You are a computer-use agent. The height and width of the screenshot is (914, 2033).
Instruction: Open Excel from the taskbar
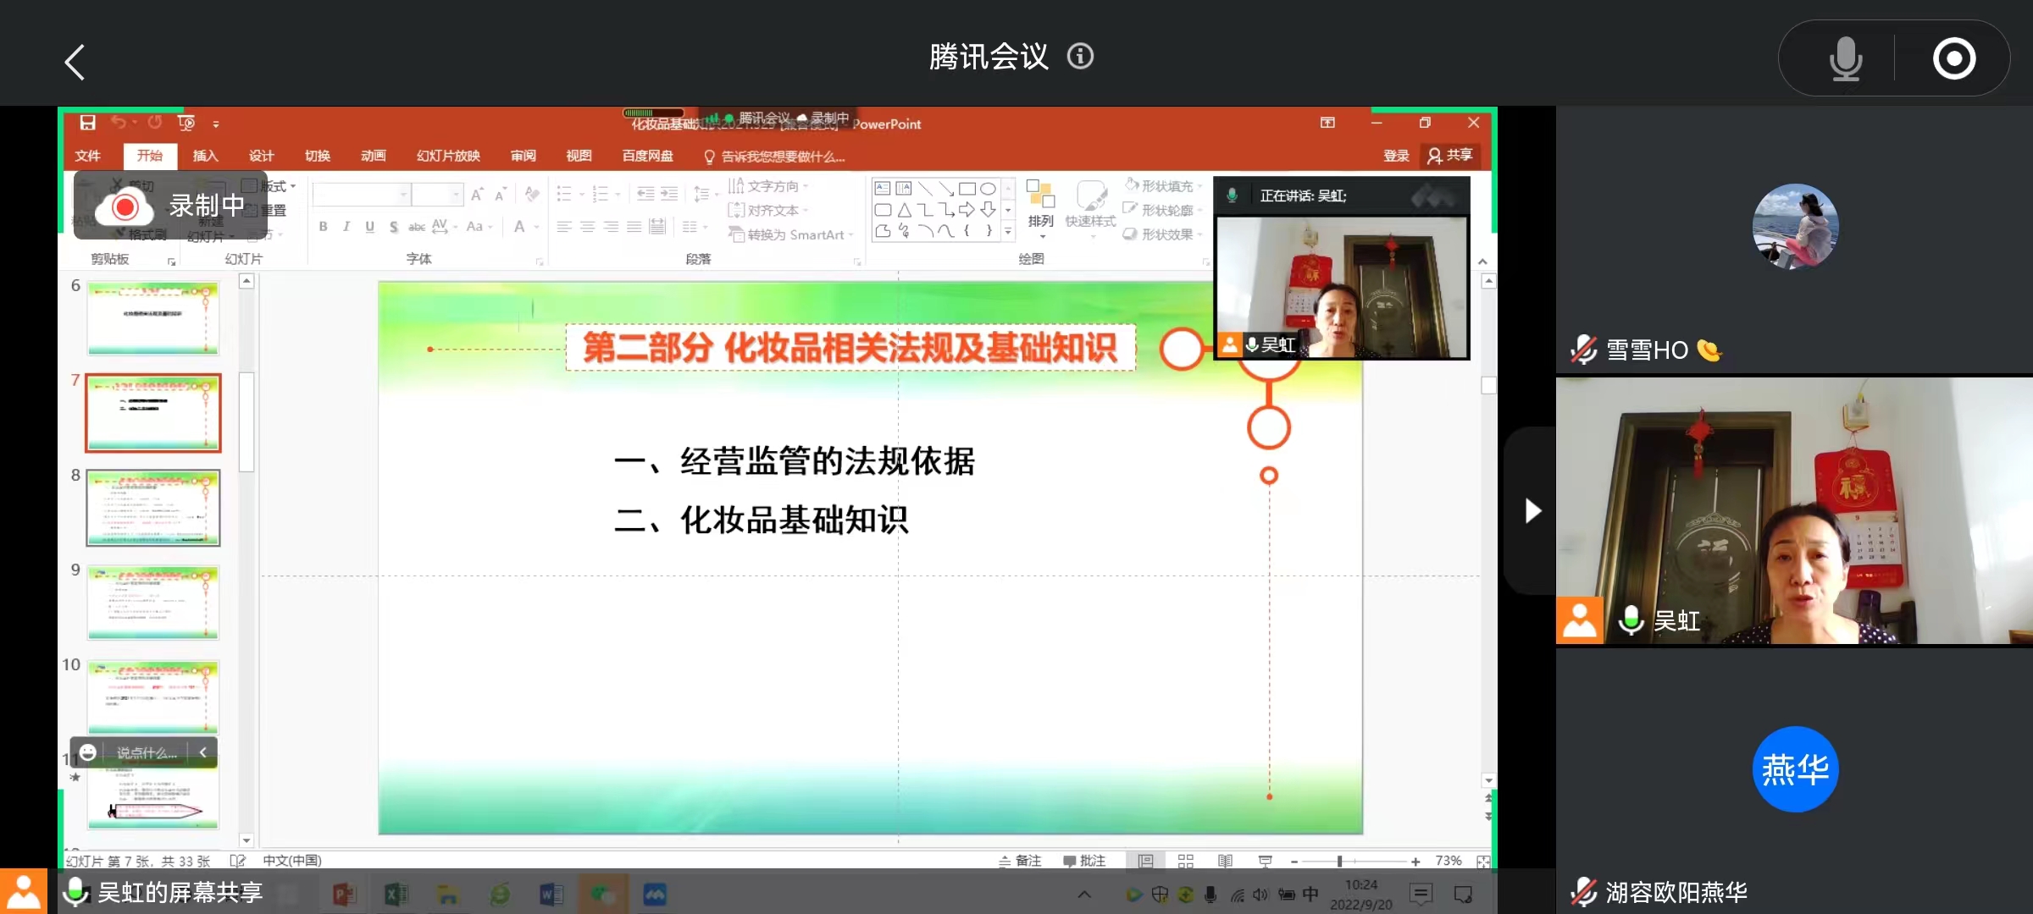(x=395, y=895)
